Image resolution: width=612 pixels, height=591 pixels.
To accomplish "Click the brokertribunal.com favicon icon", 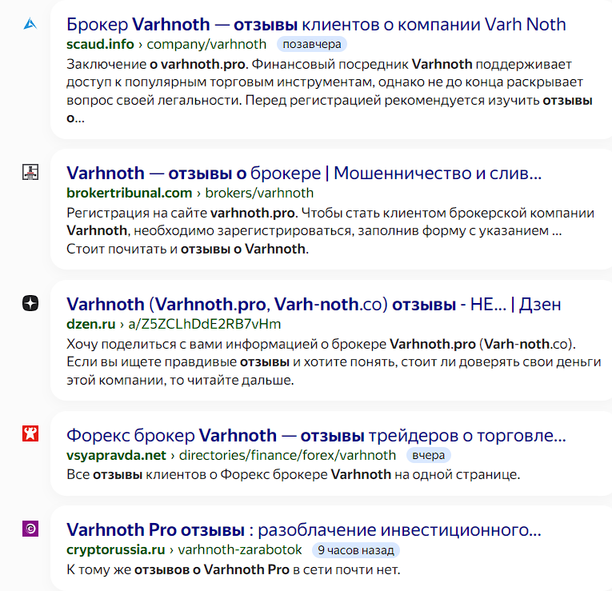I will pyautogui.click(x=30, y=172).
